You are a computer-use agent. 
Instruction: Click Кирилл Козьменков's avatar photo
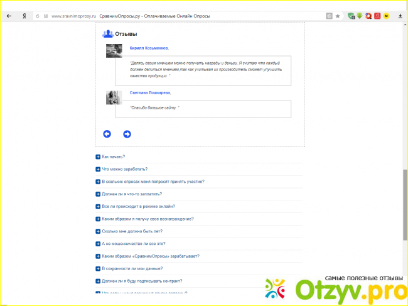(x=114, y=51)
